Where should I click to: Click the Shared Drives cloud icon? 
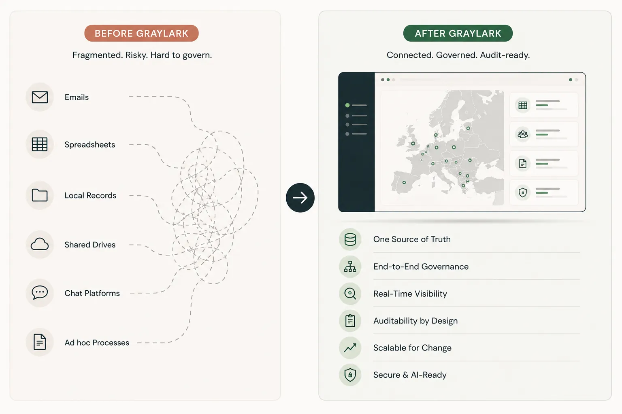(40, 244)
